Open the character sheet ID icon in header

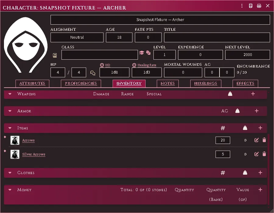click(251, 6)
